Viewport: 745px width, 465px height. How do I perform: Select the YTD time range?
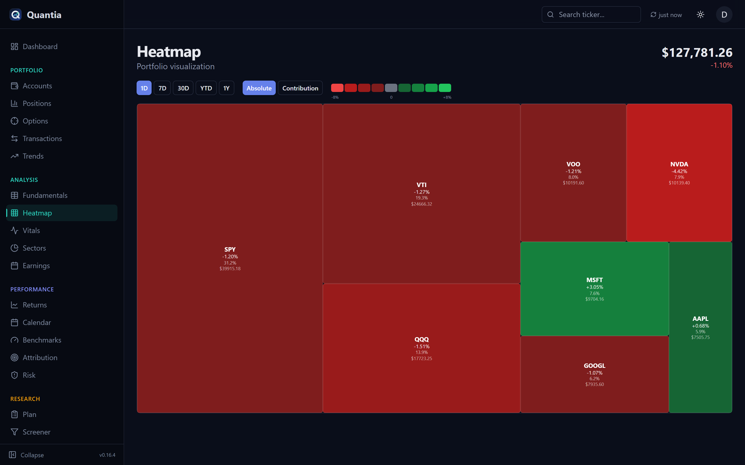(x=206, y=88)
